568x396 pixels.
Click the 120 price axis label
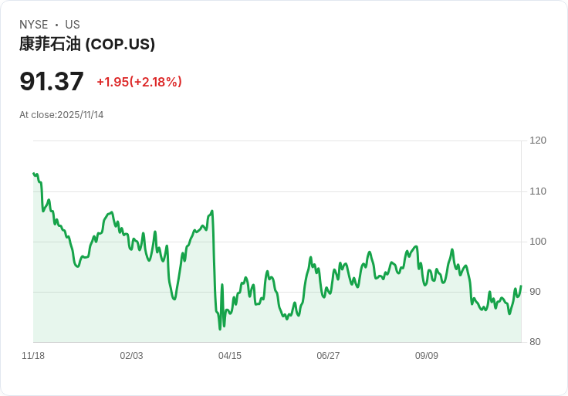[538, 140]
